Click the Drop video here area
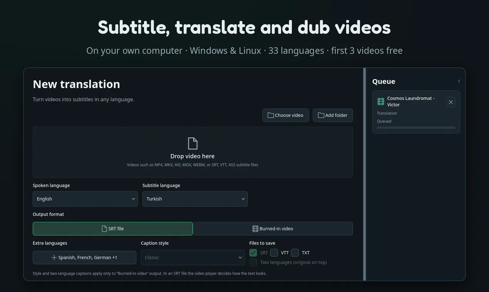Image resolution: width=489 pixels, height=292 pixels. click(x=193, y=152)
